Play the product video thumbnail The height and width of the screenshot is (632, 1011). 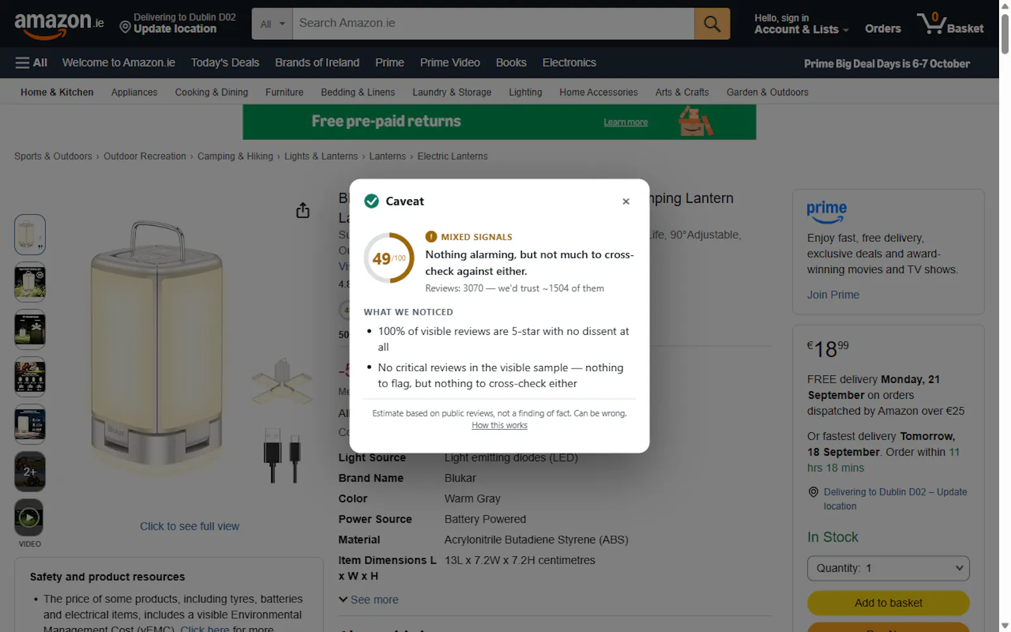[30, 518]
